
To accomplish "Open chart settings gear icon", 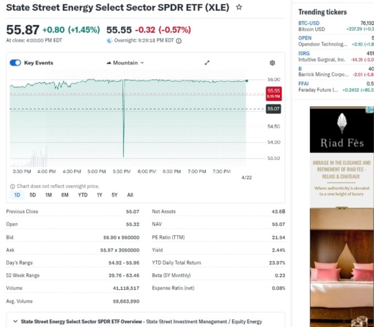I will [x=272, y=63].
